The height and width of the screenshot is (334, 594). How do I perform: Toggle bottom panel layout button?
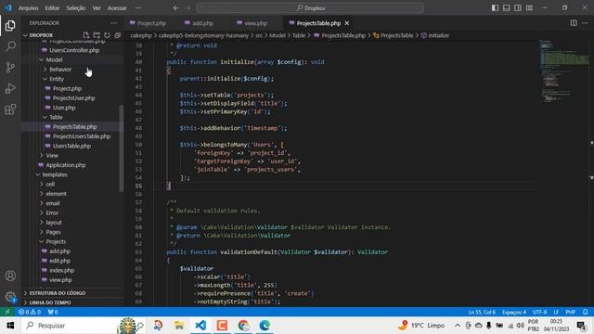506,8
